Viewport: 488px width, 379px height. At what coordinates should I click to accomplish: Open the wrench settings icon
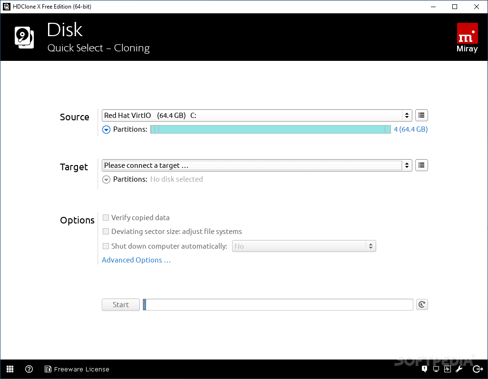point(459,369)
